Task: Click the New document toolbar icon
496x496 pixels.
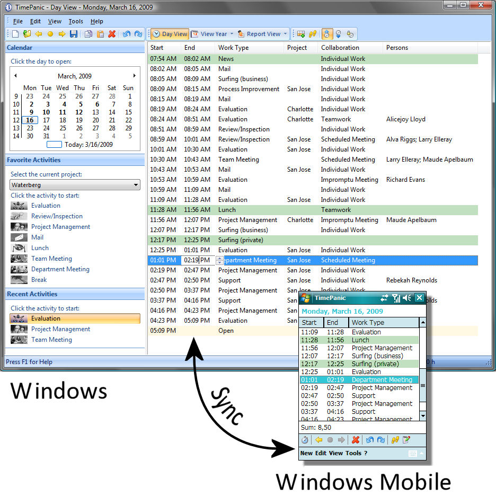Action: (x=15, y=34)
